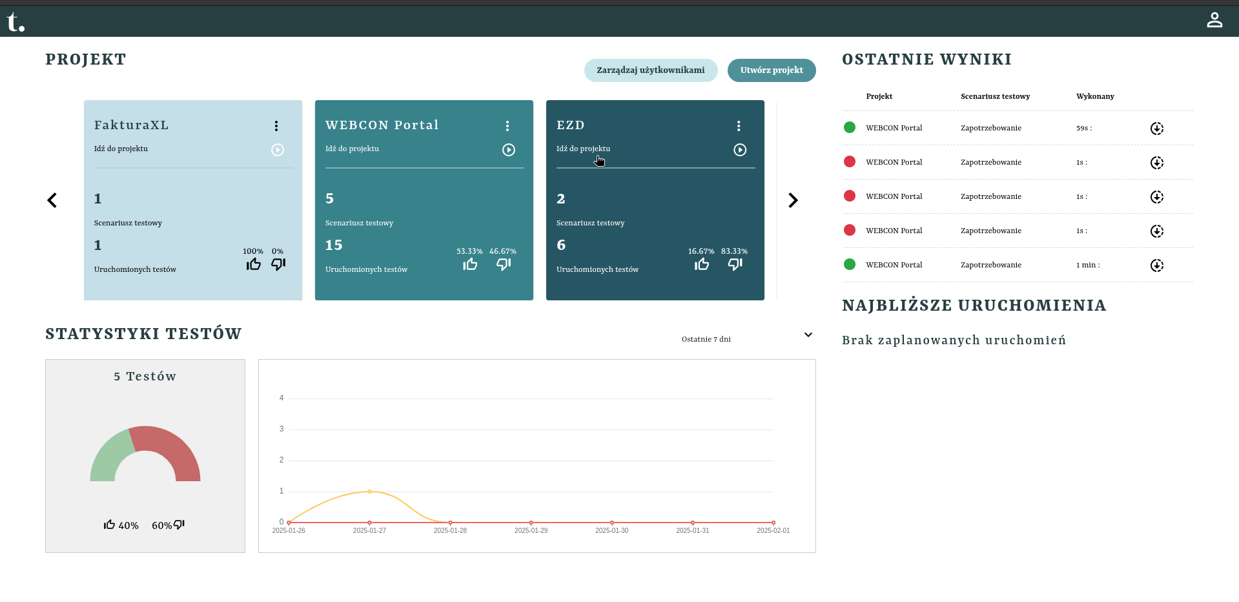Click the 2025-01-27 point on yellow line
The width and height of the screenshot is (1239, 602).
[369, 492]
